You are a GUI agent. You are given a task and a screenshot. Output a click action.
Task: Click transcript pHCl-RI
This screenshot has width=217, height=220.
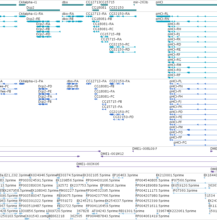pos(174,24)
